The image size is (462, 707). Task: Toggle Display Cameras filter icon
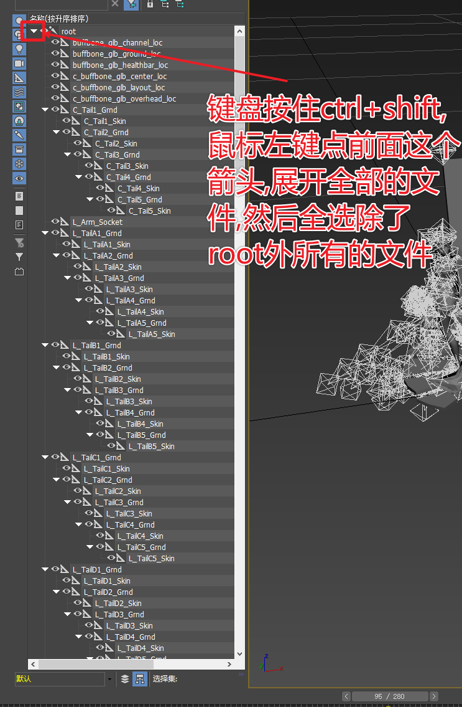click(19, 64)
